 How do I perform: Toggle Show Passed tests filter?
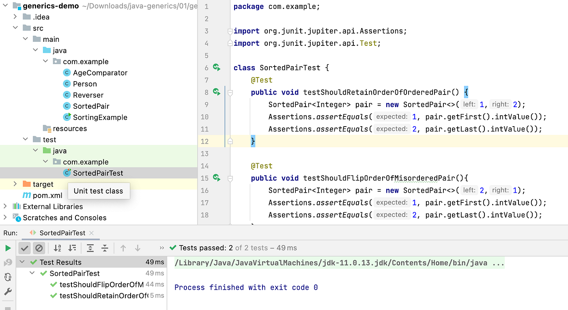pyautogui.click(x=24, y=248)
